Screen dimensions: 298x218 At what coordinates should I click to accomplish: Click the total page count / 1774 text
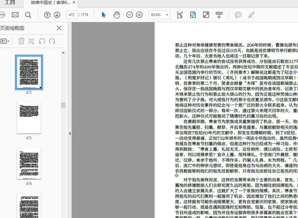pyautogui.click(x=83, y=15)
